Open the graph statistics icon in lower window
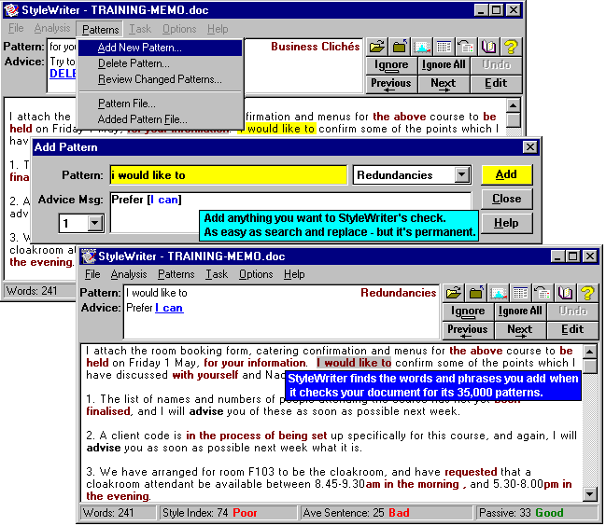The width and height of the screenshot is (606, 526). (499, 293)
